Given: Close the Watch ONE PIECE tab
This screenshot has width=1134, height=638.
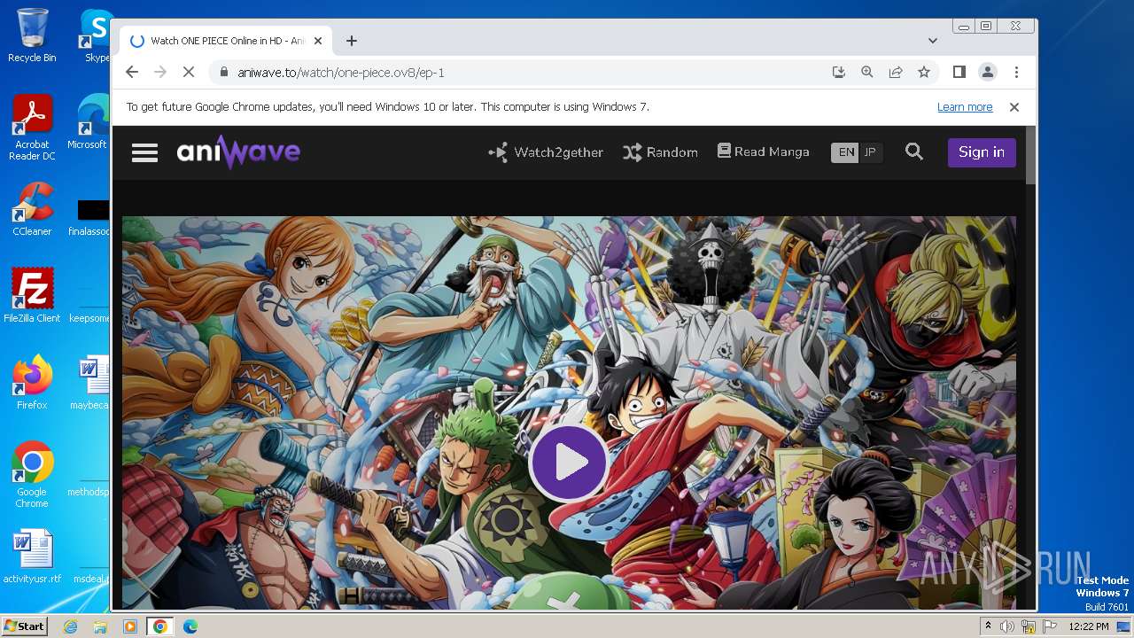Looking at the screenshot, I should tap(318, 41).
